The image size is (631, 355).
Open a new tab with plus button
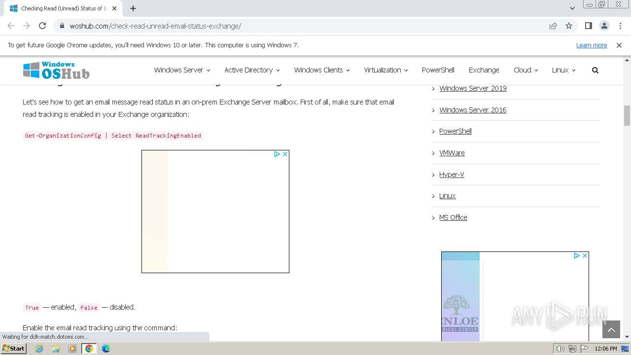point(133,8)
